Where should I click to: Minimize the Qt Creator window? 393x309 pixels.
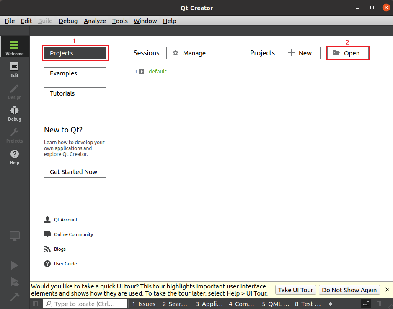pyautogui.click(x=358, y=8)
